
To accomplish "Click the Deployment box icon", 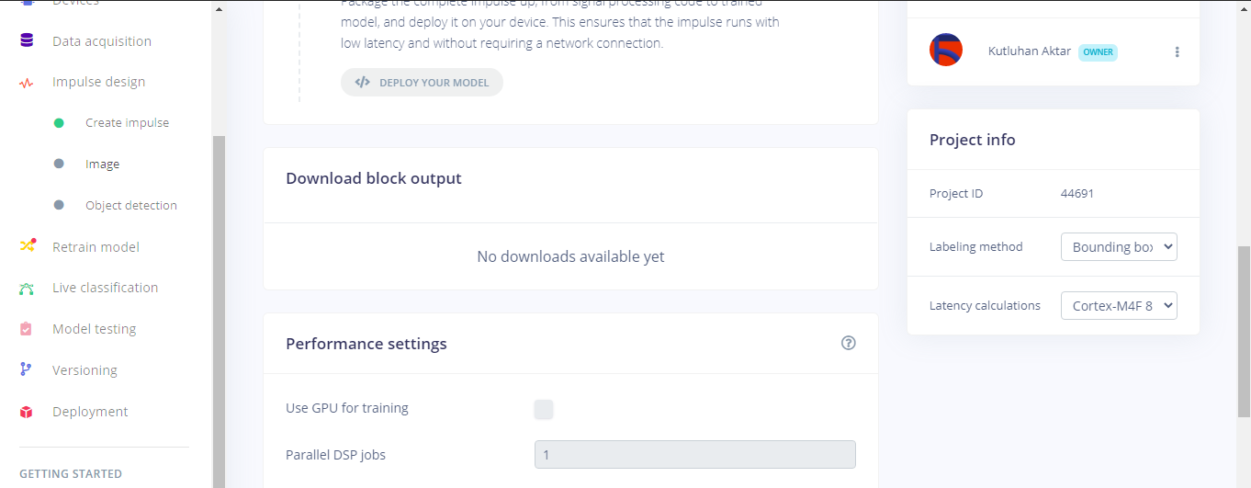I will coord(27,412).
